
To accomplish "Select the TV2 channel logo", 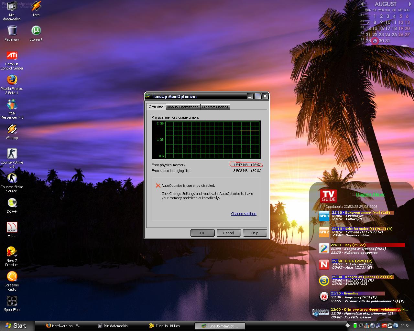I will click(x=324, y=248).
